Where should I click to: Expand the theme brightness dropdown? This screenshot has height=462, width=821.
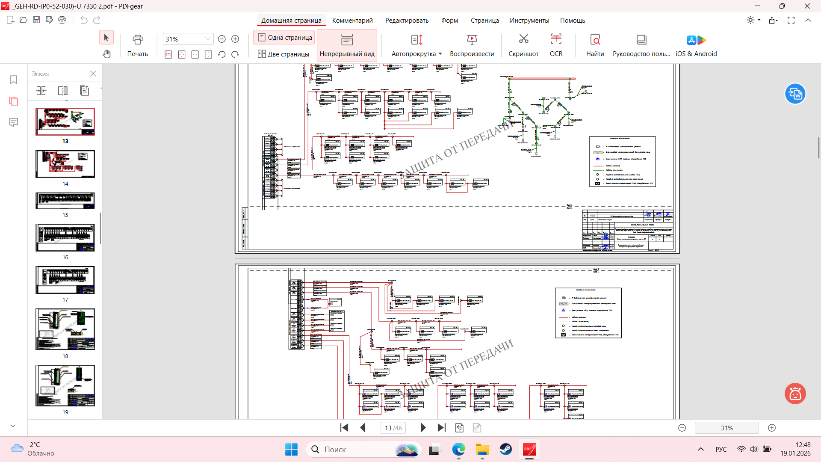759,20
